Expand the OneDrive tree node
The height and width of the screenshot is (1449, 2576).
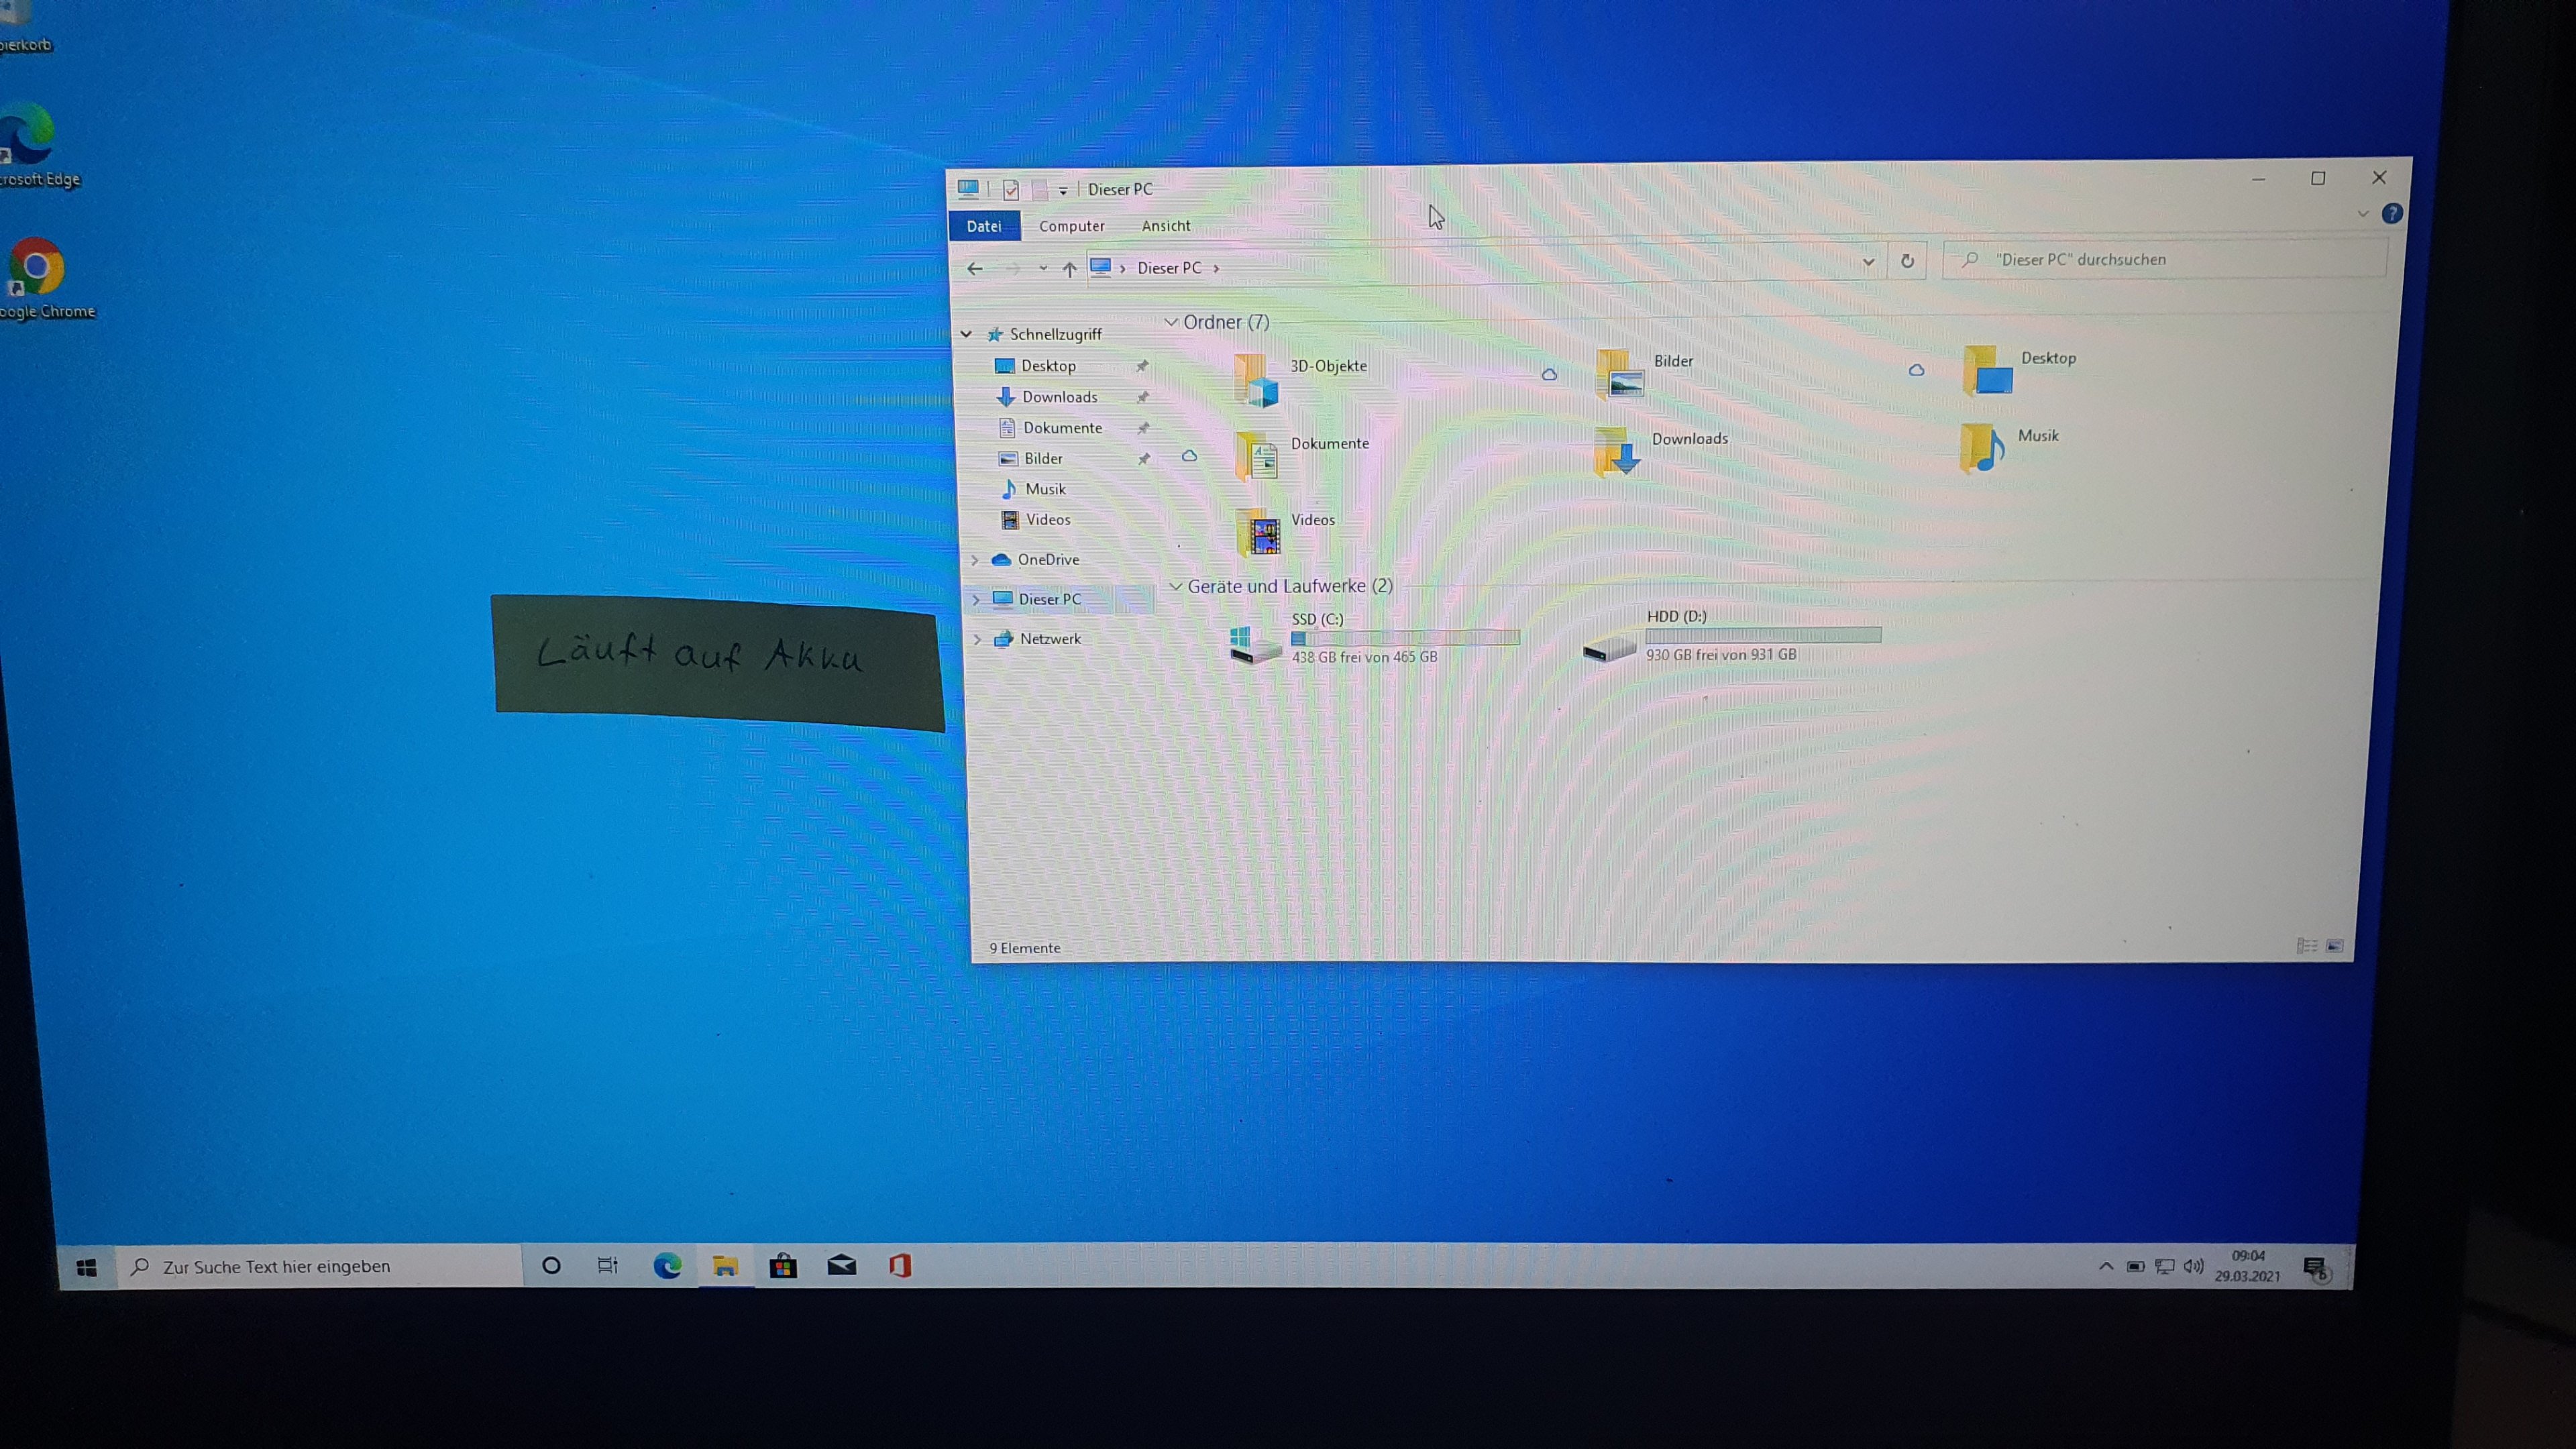coord(975,560)
